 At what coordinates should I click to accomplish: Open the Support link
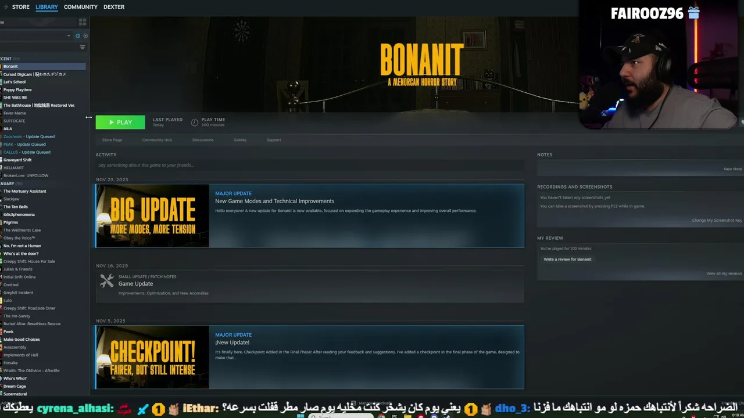click(x=274, y=140)
